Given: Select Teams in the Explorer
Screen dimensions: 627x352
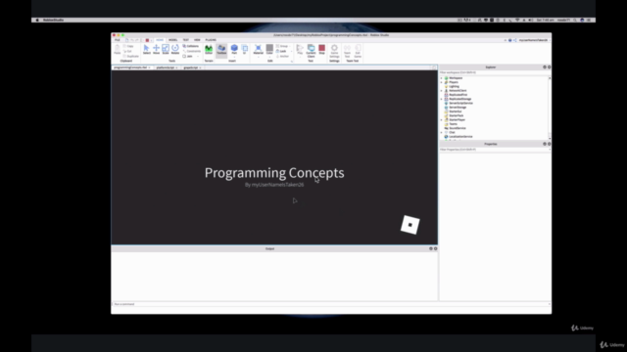Looking at the screenshot, I should (x=453, y=124).
